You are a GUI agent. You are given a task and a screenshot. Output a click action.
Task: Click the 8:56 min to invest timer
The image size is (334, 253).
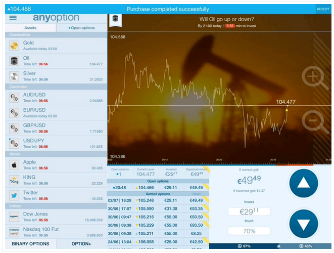click(230, 26)
